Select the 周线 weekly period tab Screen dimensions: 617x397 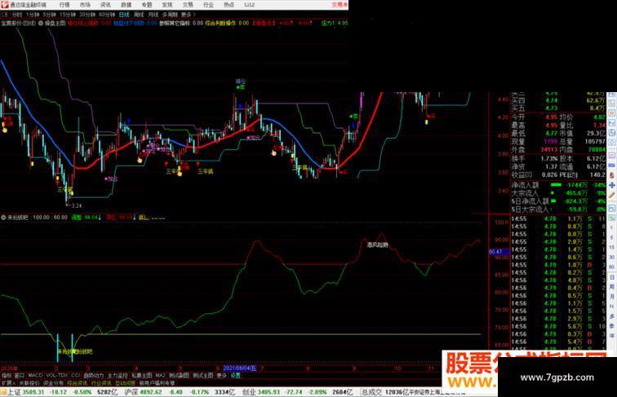coord(139,15)
